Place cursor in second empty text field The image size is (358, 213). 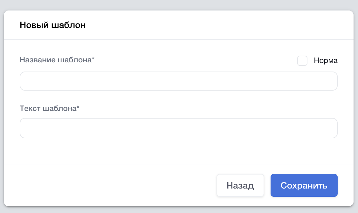(178, 128)
